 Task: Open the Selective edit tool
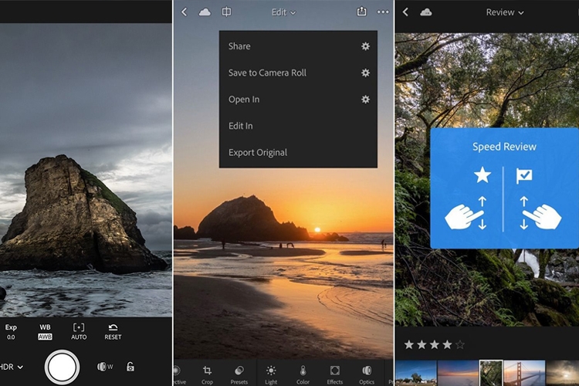tap(179, 375)
